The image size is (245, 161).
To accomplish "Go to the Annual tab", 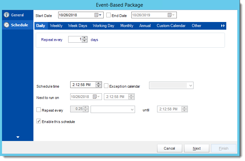I will pyautogui.click(x=145, y=26).
